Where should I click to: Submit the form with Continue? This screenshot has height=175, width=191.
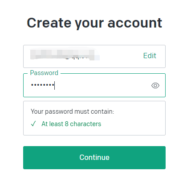[94, 158]
